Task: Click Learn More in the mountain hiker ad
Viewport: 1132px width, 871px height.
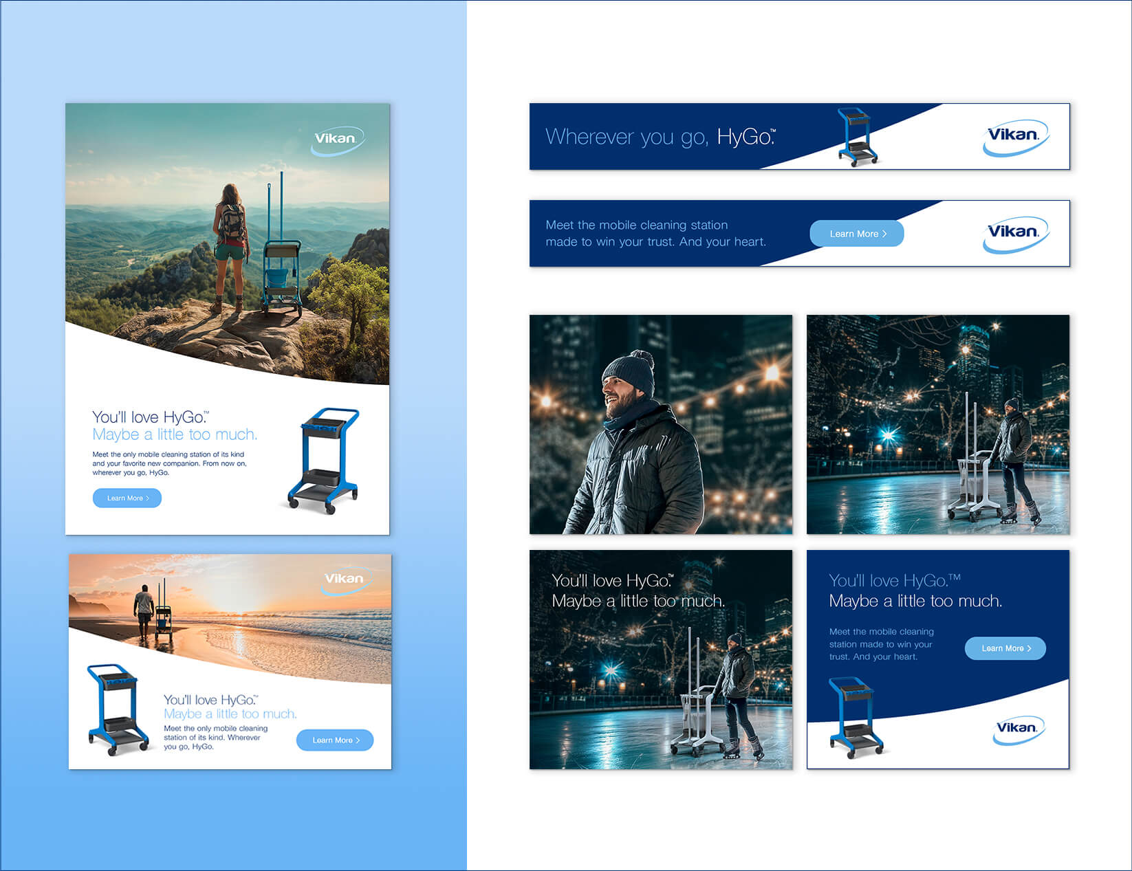Action: tap(127, 498)
